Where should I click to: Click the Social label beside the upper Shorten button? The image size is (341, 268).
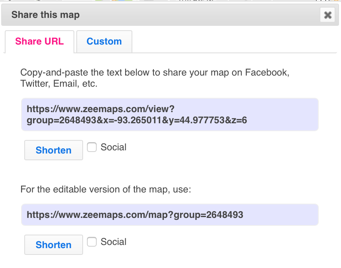click(x=114, y=147)
